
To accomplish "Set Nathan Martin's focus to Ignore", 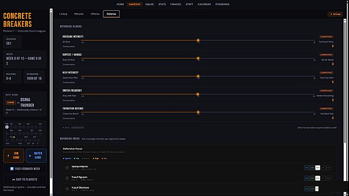I will pyautogui.click(x=307, y=168).
